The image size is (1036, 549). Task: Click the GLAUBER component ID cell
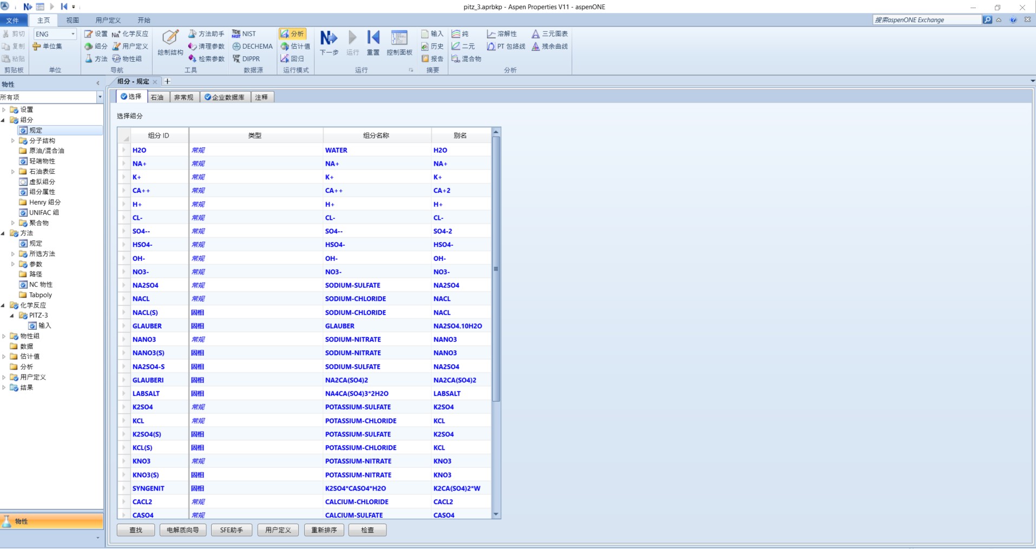pyautogui.click(x=159, y=326)
